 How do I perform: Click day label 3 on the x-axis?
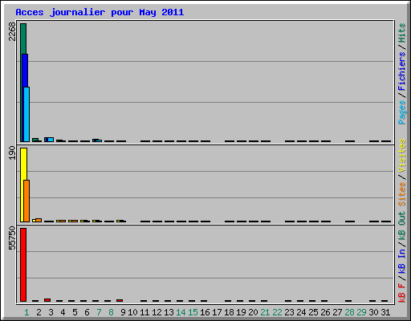[51, 312]
